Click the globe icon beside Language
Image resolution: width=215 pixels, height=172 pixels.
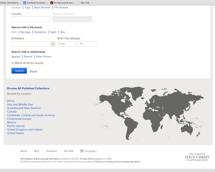pyautogui.click(x=82, y=151)
